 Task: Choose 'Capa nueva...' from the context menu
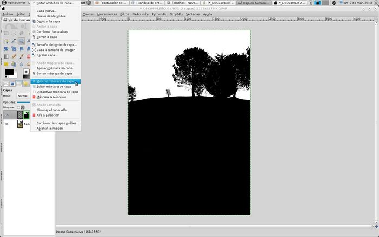pos(56,11)
